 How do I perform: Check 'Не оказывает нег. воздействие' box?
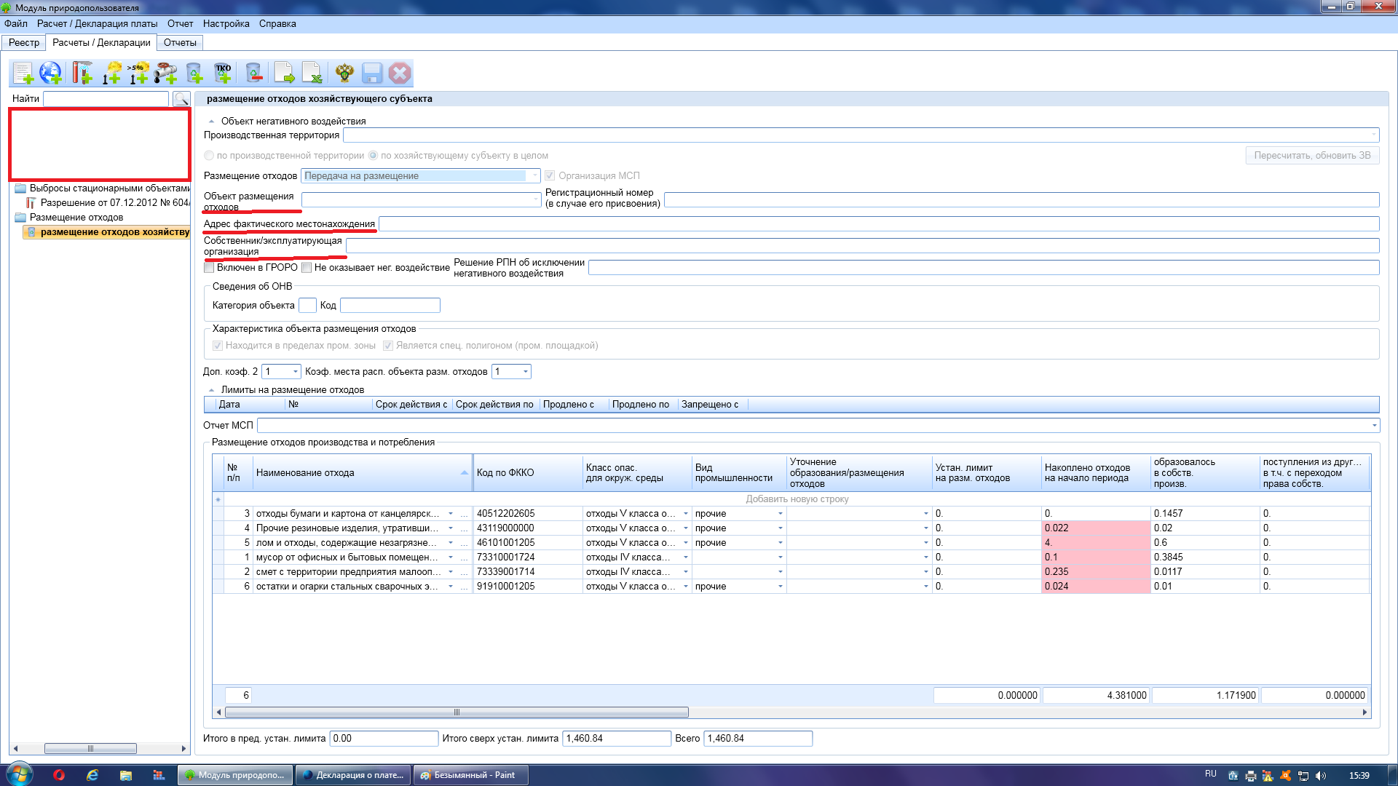pyautogui.click(x=307, y=268)
